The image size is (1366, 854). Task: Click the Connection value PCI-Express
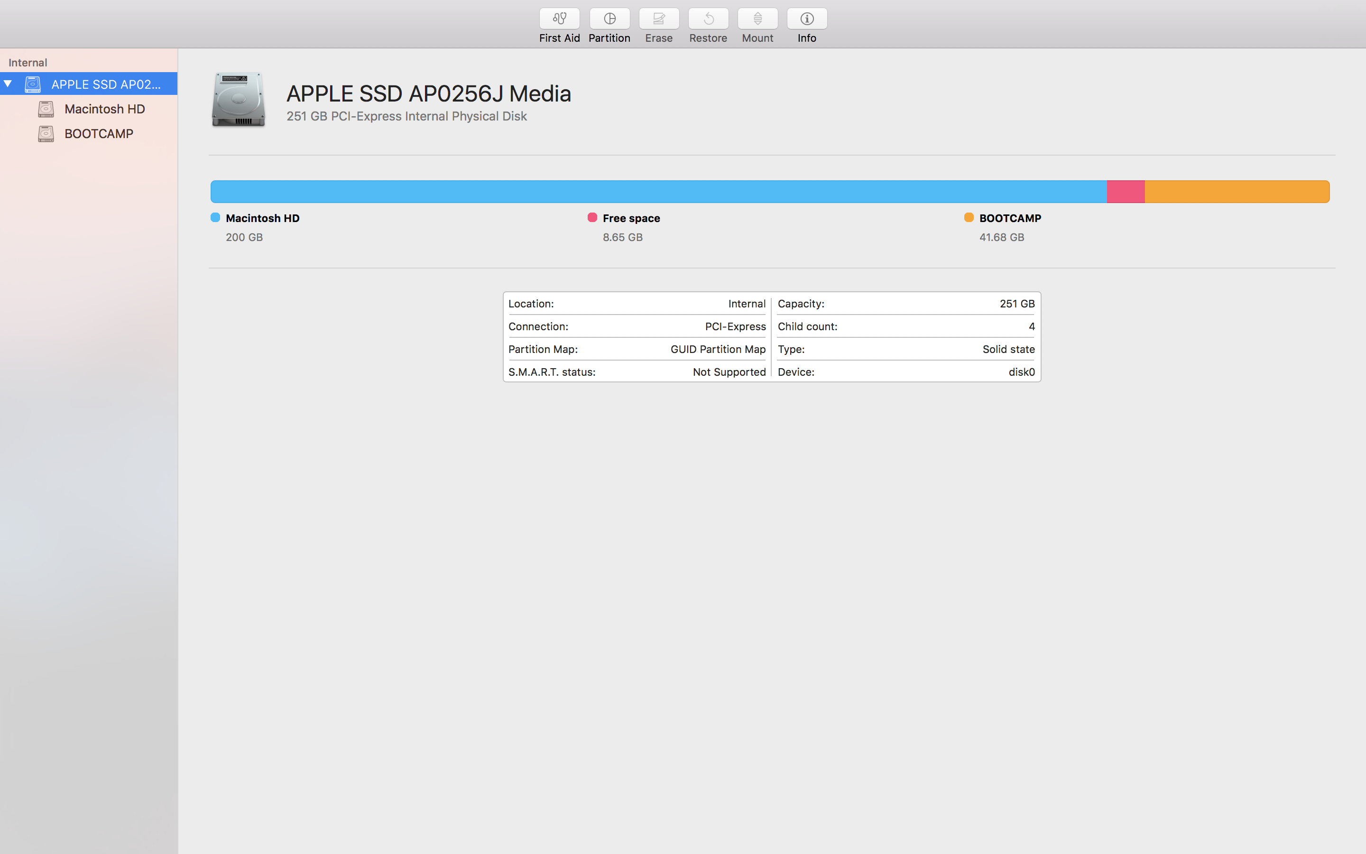(x=736, y=326)
